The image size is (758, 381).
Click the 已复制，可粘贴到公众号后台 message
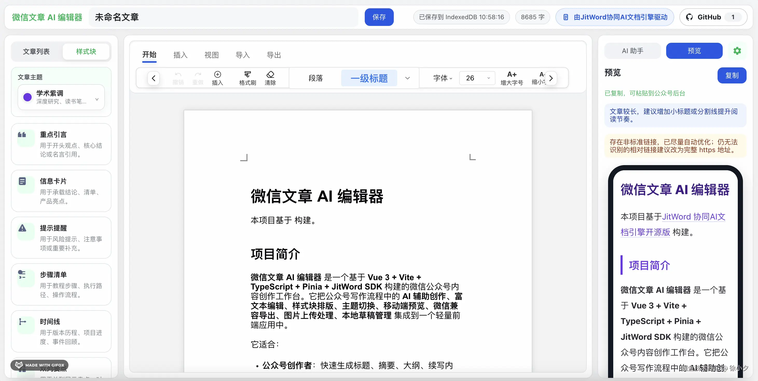[x=645, y=93]
